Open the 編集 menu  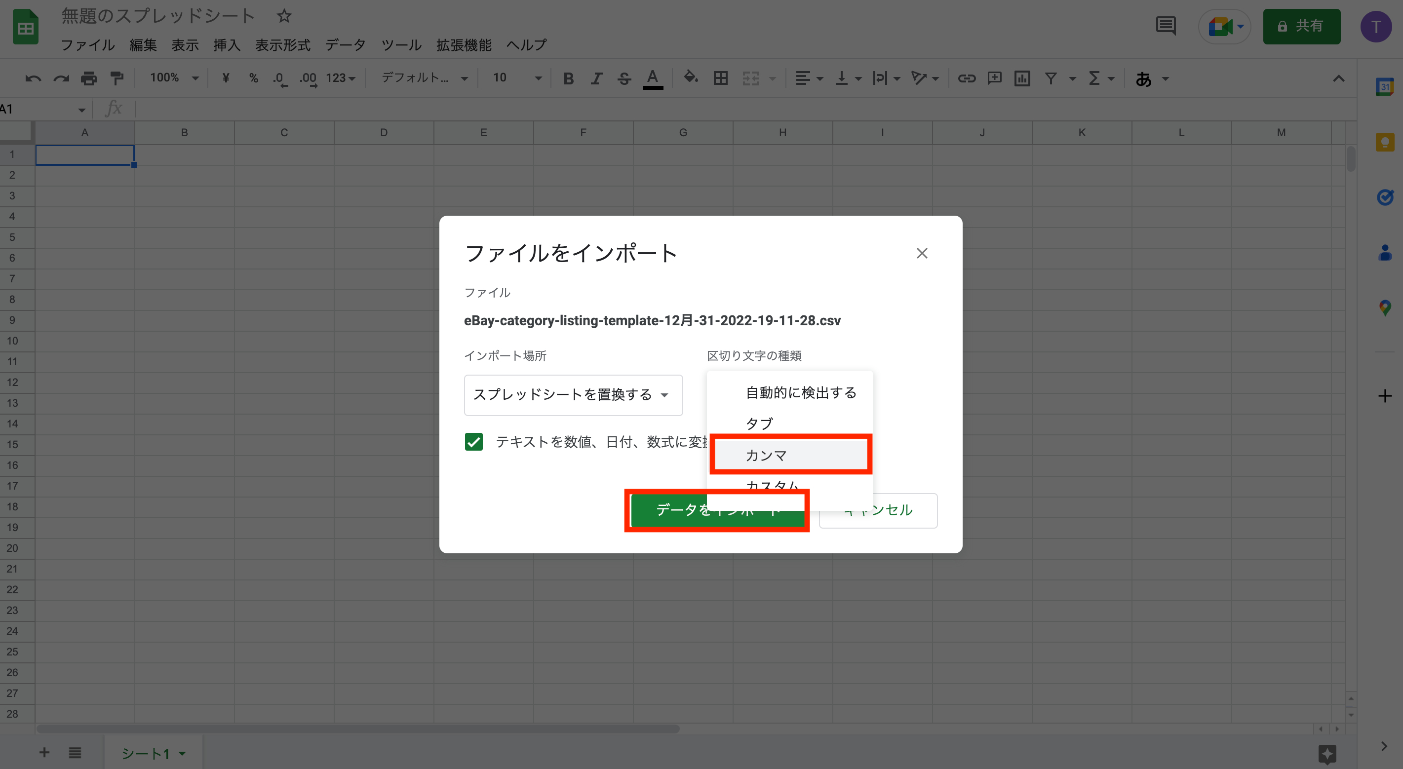click(143, 45)
